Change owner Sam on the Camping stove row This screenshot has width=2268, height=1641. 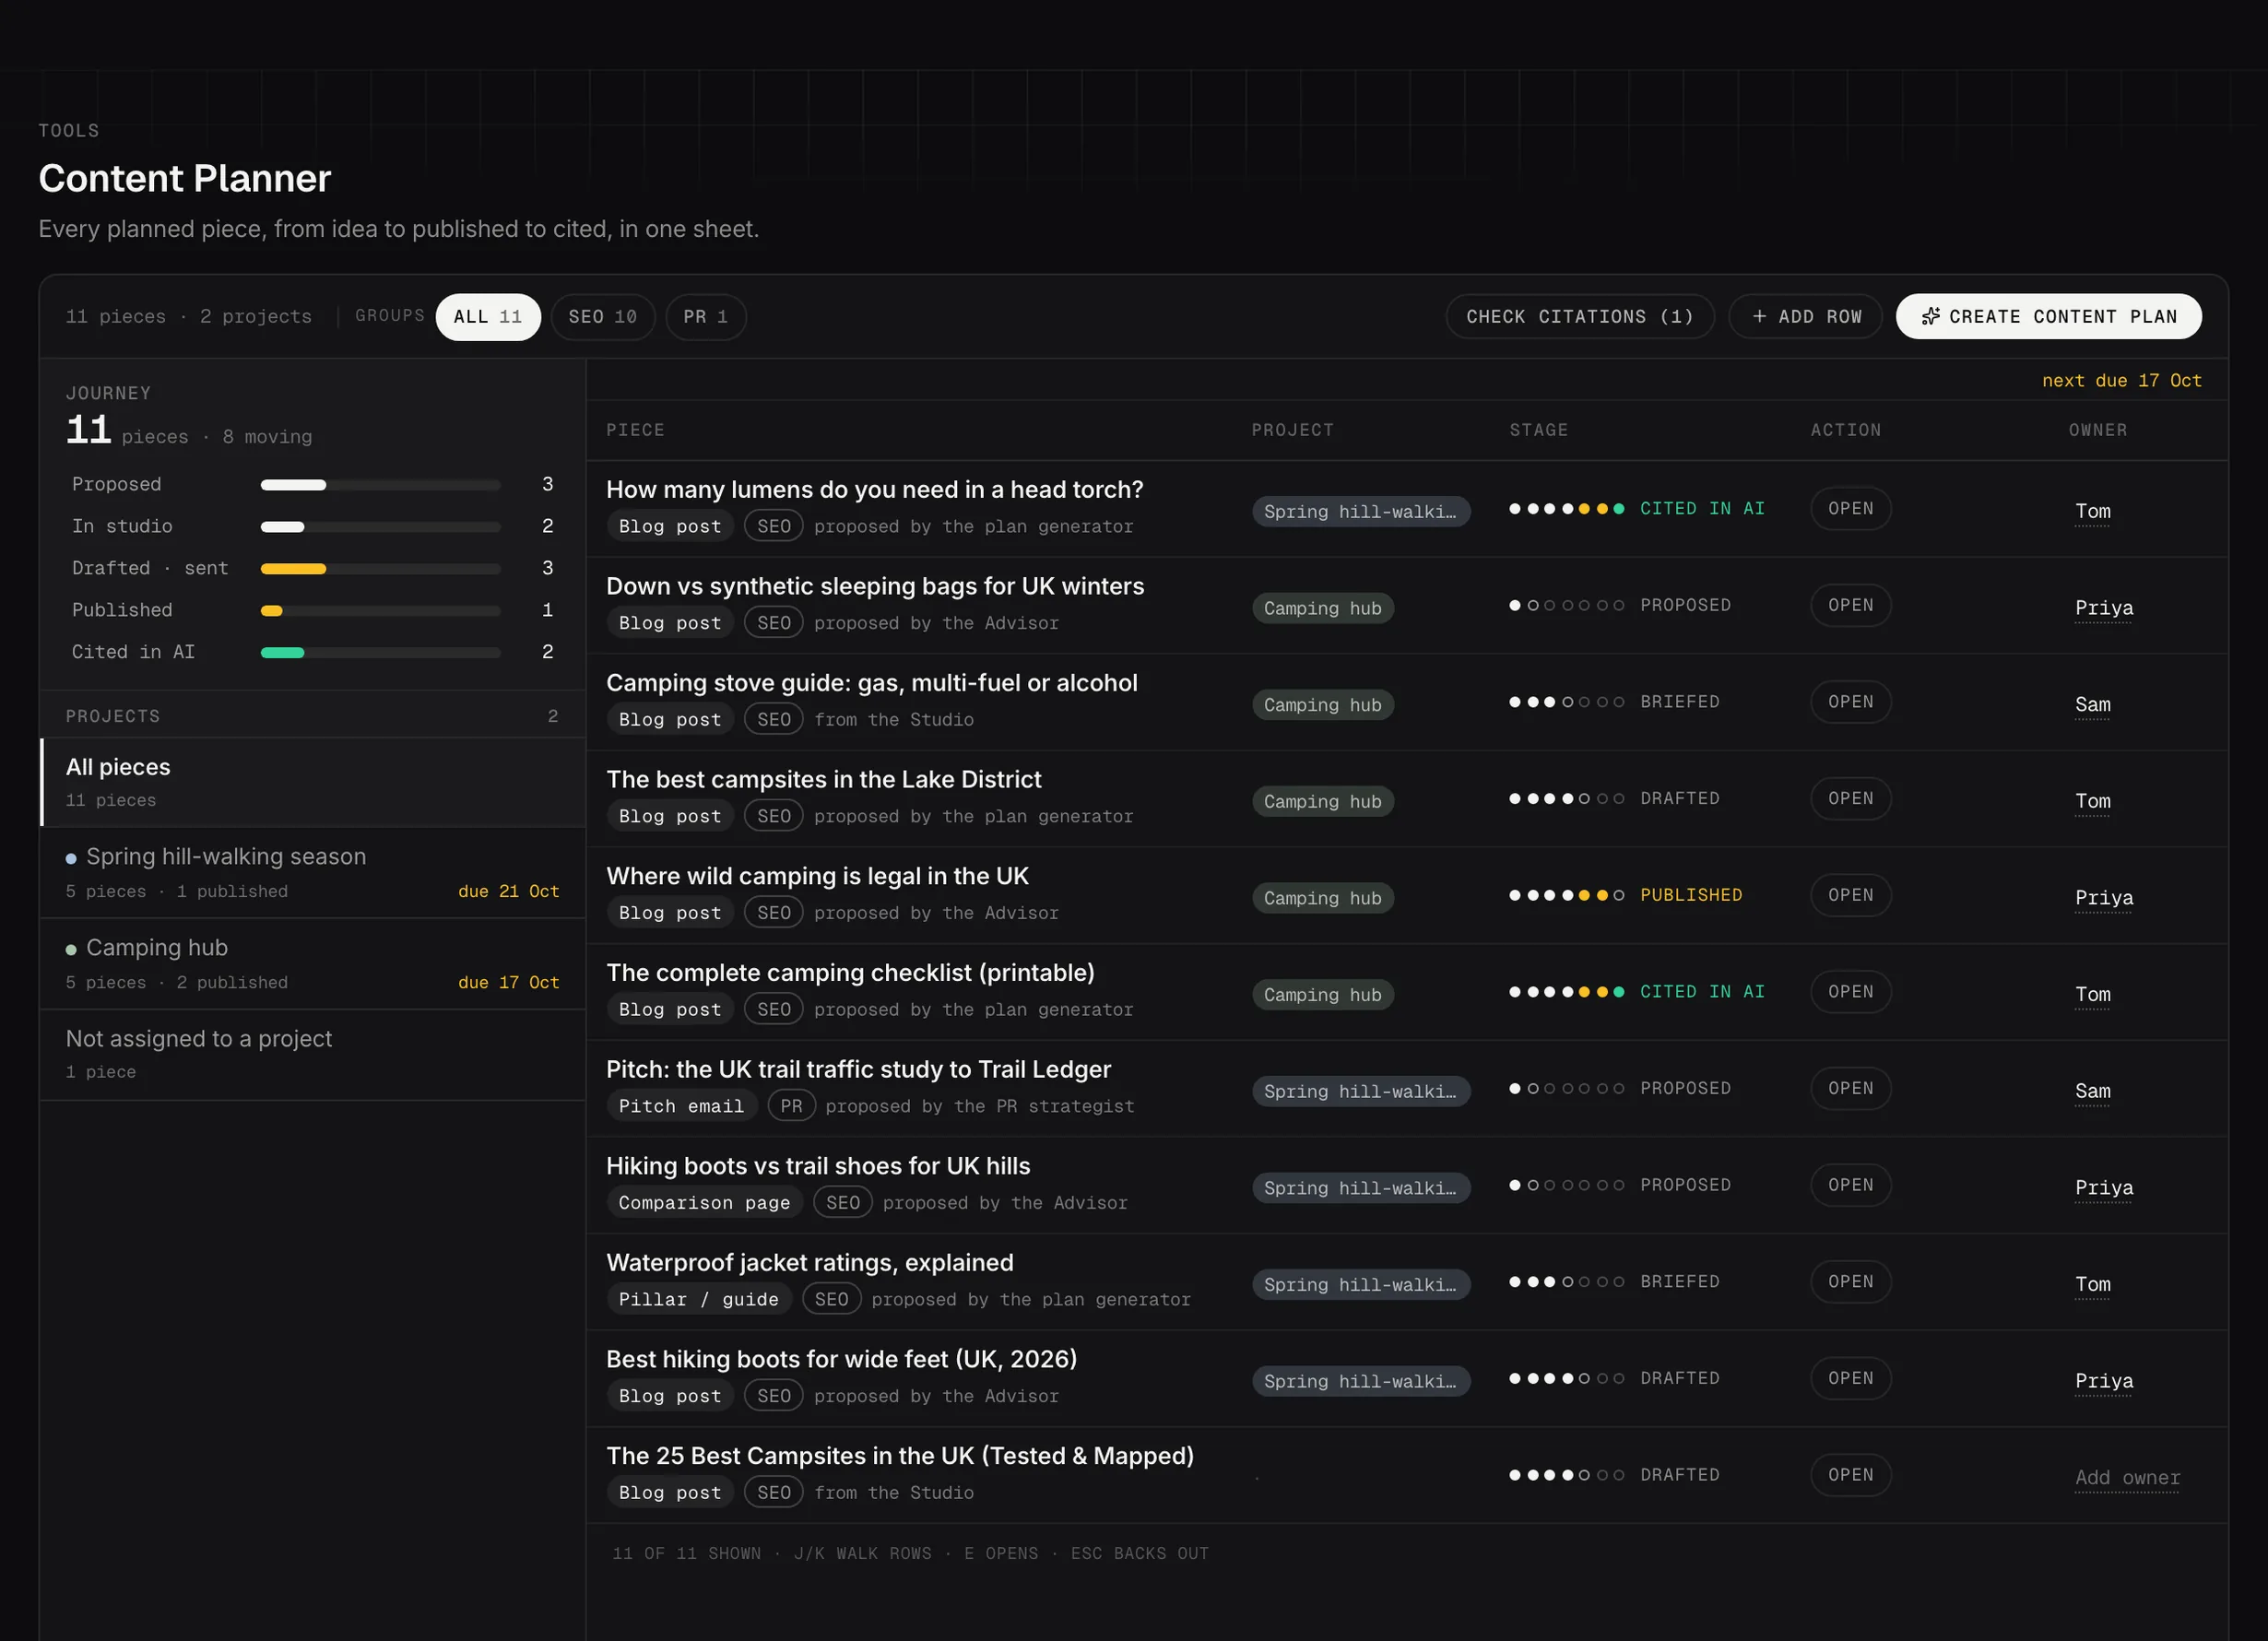2092,705
